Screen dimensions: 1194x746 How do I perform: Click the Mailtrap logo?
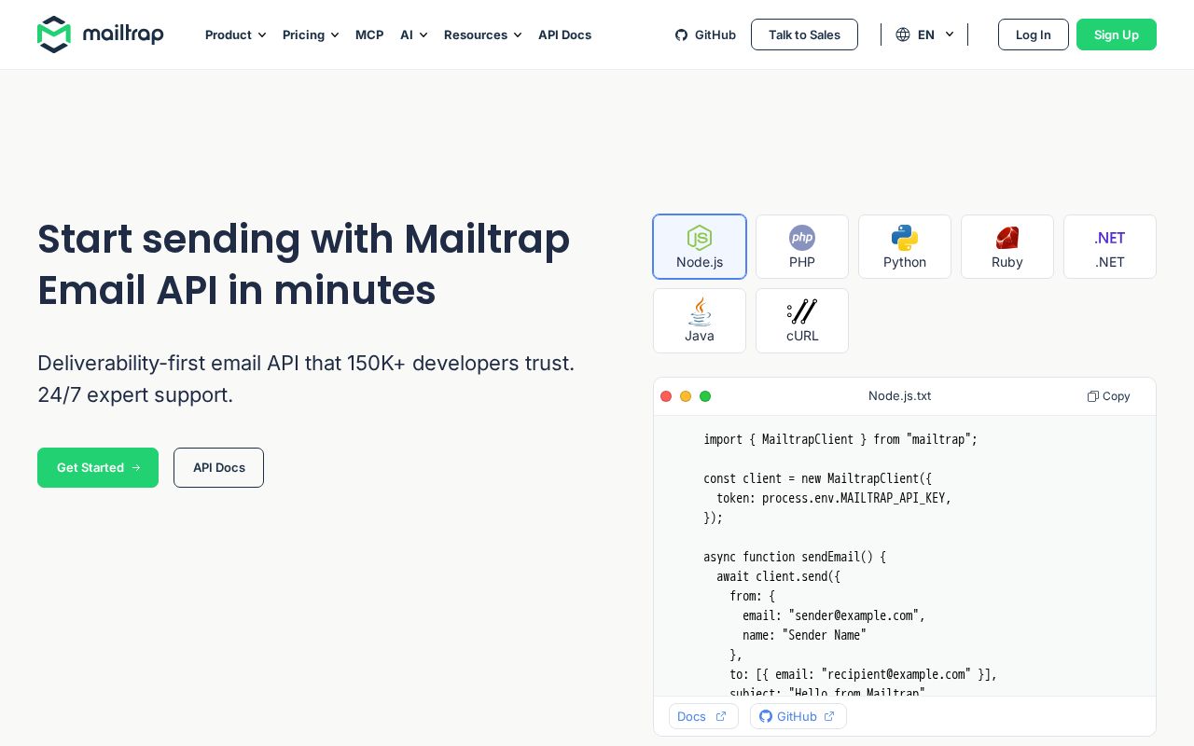tap(100, 35)
